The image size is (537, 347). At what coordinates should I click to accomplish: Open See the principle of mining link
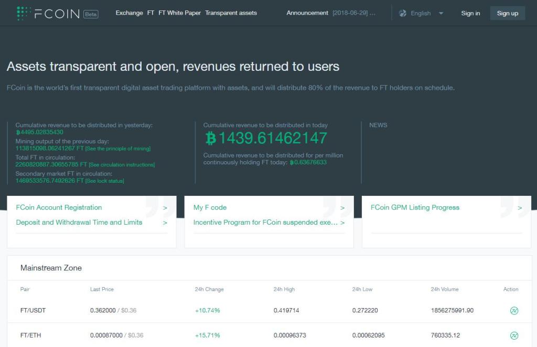pos(118,149)
